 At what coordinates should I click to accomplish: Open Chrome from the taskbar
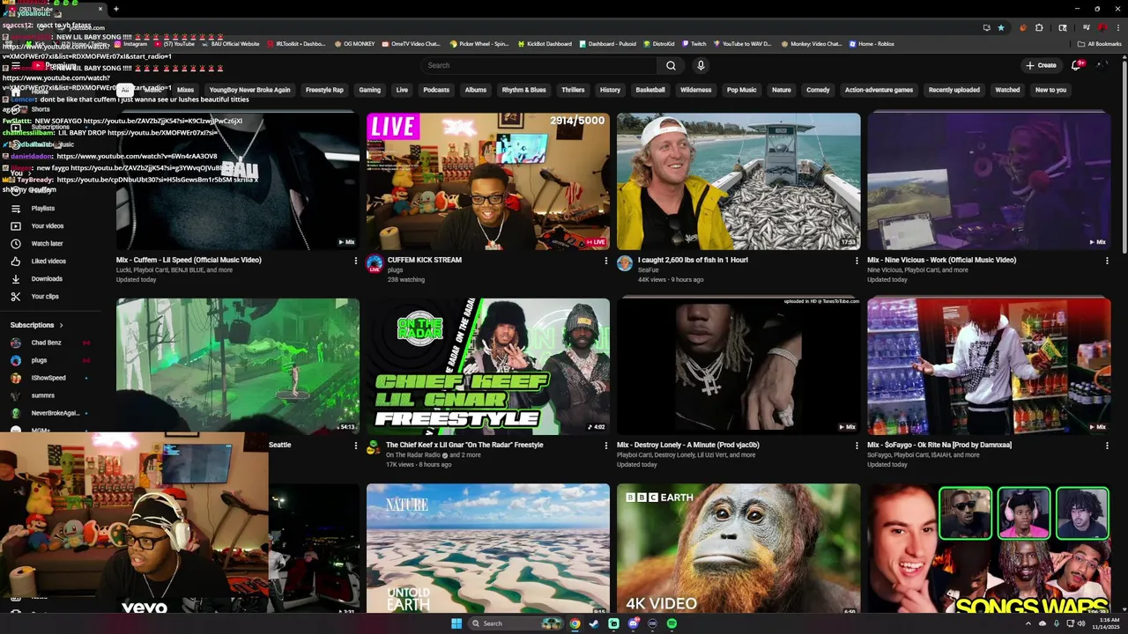click(x=575, y=623)
